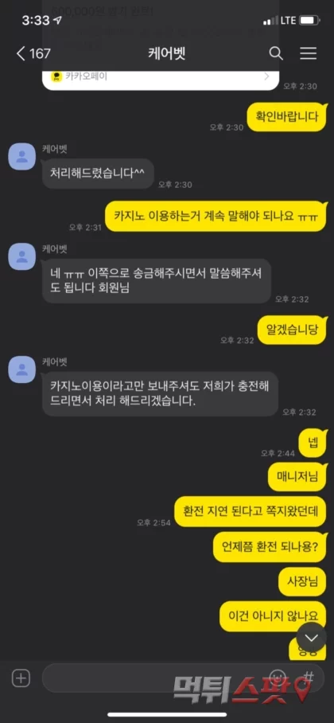Viewport: 334px width, 723px height.
Task: Tap the 케어벳 chat title
Action: point(167,54)
